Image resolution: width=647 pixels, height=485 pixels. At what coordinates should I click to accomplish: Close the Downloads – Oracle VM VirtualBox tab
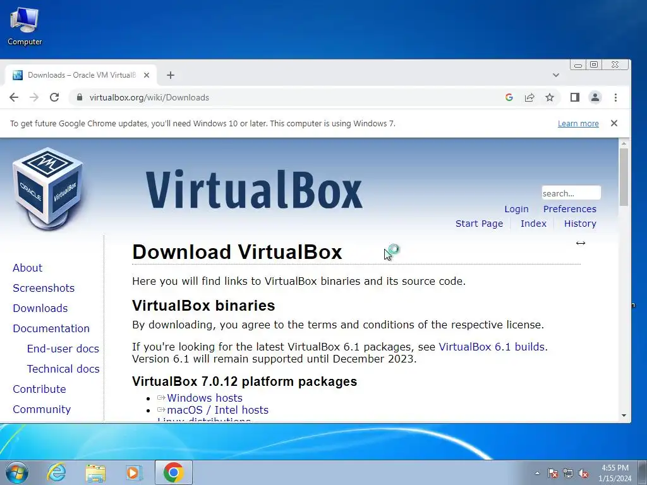[x=147, y=75]
